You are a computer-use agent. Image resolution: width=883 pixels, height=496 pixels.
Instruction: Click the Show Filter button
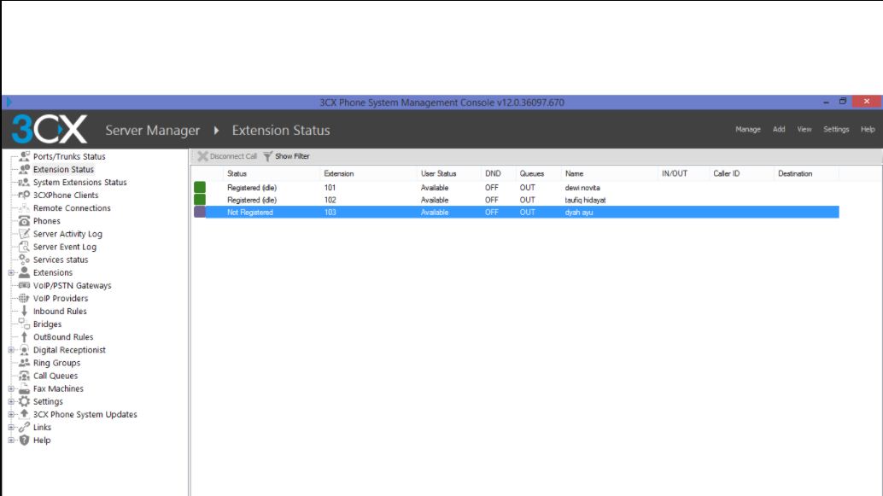286,156
